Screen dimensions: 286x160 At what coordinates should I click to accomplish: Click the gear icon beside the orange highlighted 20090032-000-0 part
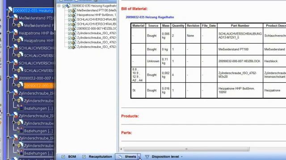point(20,85)
